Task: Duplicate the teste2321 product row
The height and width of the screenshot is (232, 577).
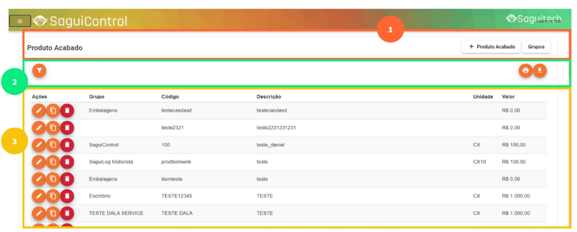Action: pos(52,128)
